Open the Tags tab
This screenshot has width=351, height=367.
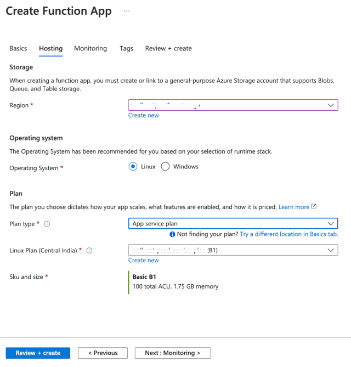[126, 48]
